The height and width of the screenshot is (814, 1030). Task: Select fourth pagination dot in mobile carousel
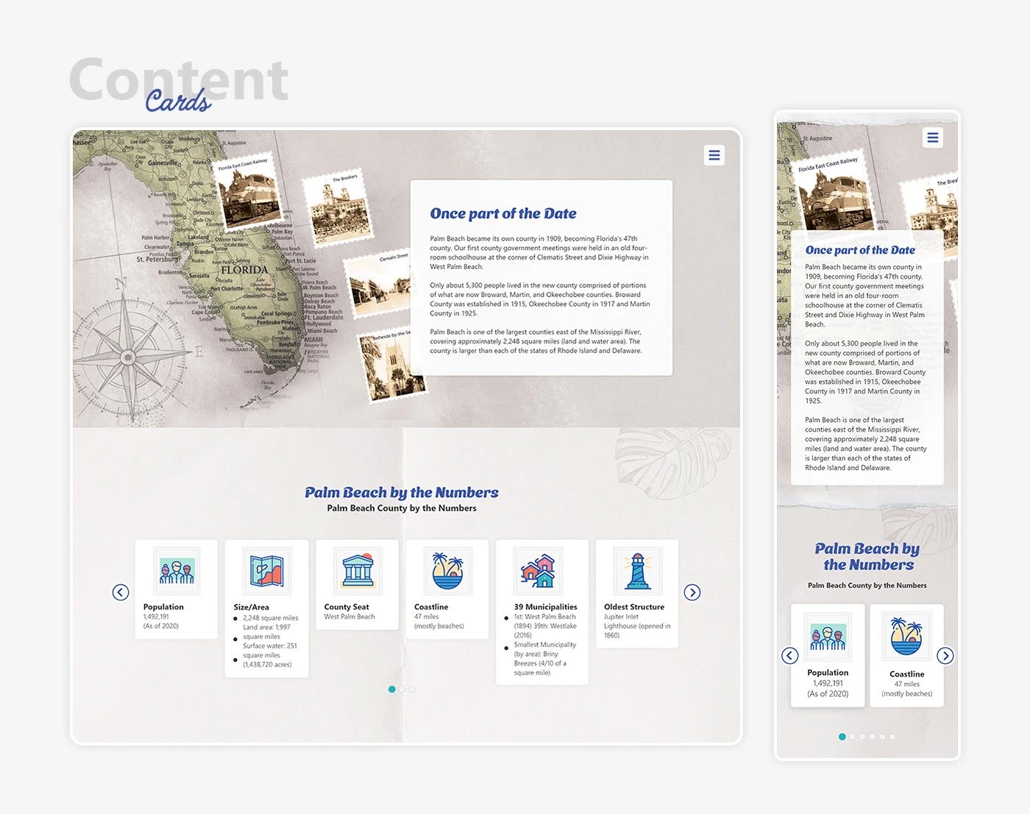873,736
